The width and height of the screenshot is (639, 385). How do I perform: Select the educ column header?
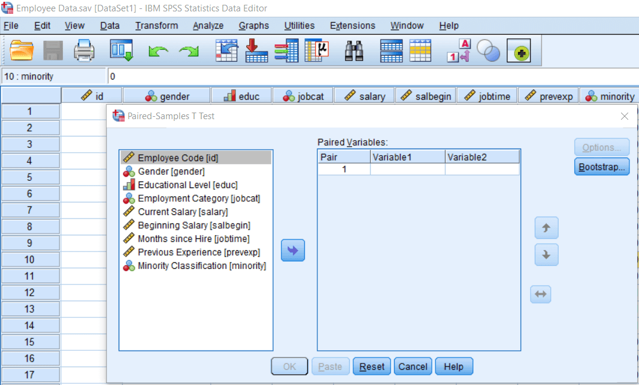coord(241,96)
